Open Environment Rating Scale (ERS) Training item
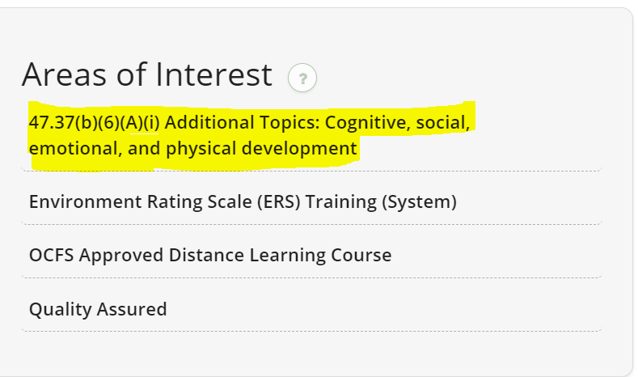Screen dimensions: 638x377 [243, 201]
